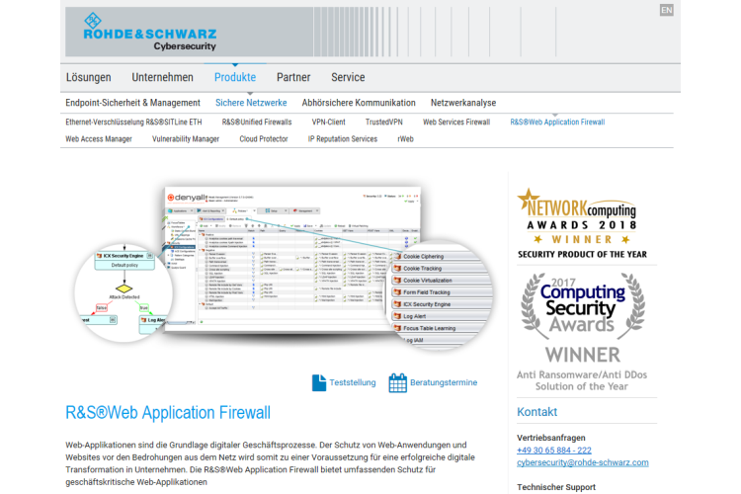Go to the VPN-Client product page
The width and height of the screenshot is (741, 494).
(x=329, y=123)
